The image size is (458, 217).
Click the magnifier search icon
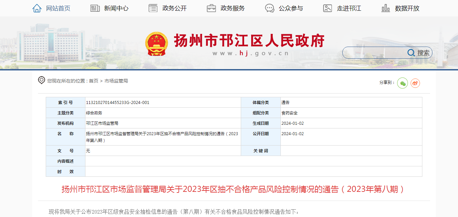(411, 53)
